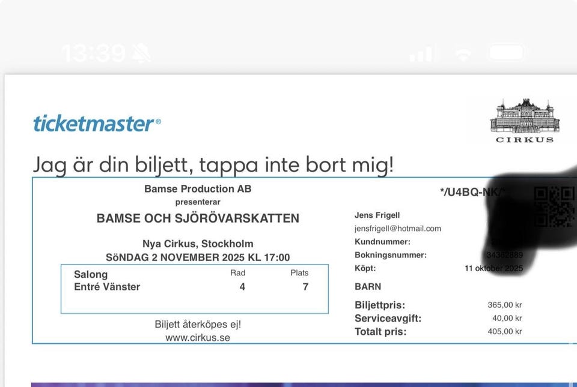Click 'Entré Vänster' entrance text

coord(107,287)
